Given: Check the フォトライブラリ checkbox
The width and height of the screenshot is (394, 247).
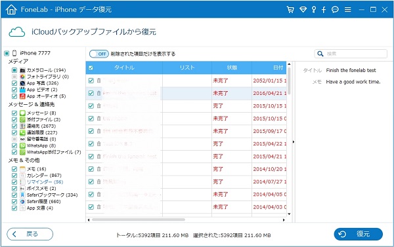Looking at the screenshot, I should coord(14,77).
